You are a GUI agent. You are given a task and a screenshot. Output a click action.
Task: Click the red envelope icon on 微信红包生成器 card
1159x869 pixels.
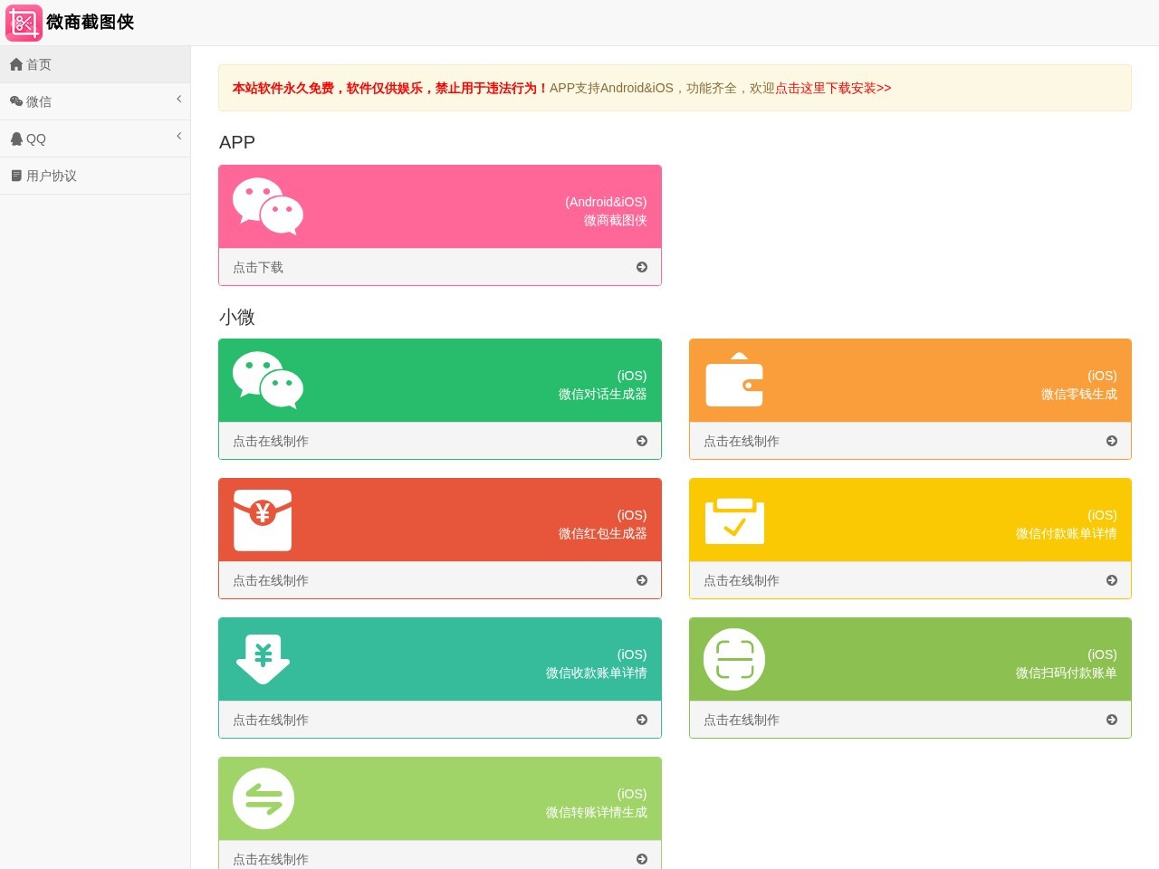(263, 520)
